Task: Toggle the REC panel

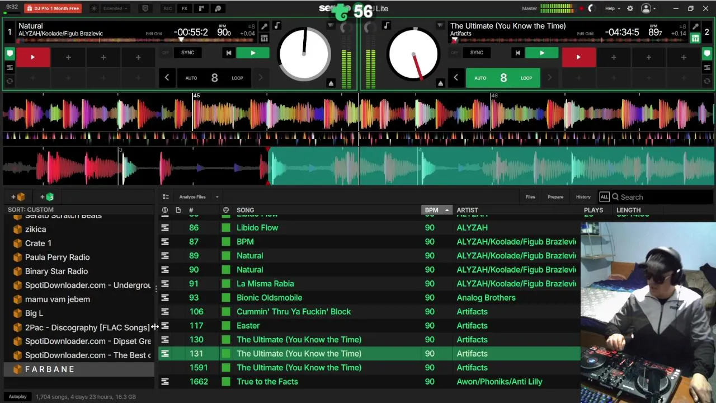Action: (x=167, y=8)
